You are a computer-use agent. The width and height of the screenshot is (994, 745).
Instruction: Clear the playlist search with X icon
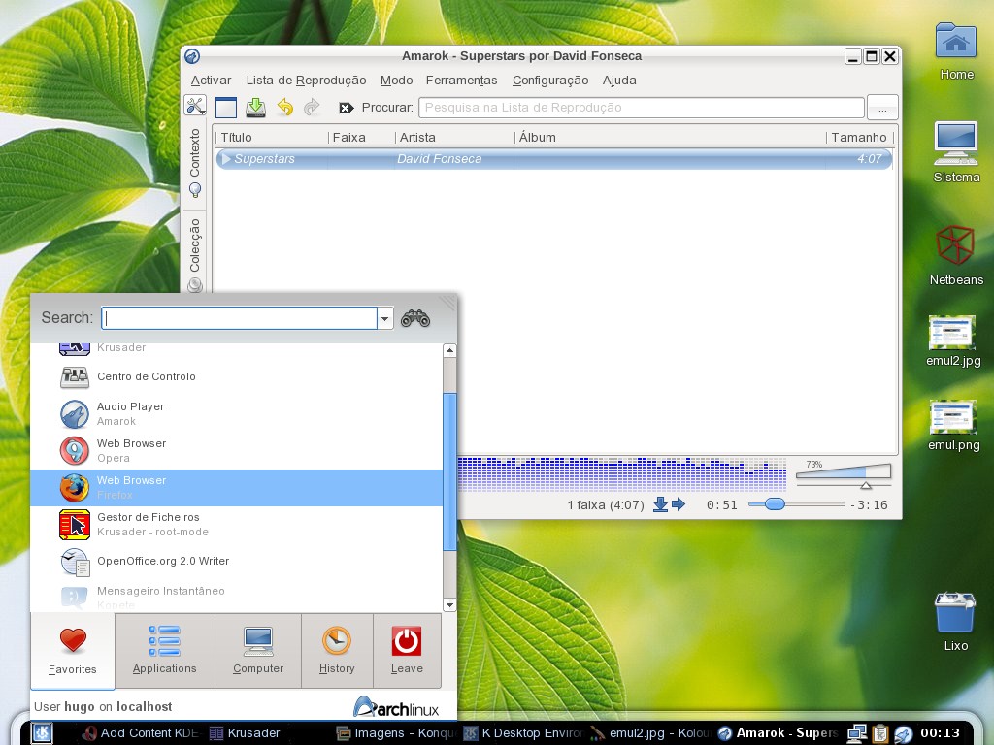tap(347, 108)
